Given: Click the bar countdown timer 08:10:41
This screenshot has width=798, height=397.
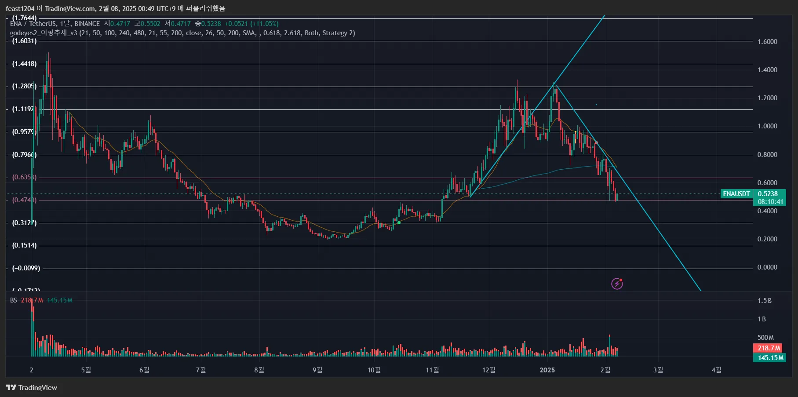Looking at the screenshot, I should (x=770, y=202).
